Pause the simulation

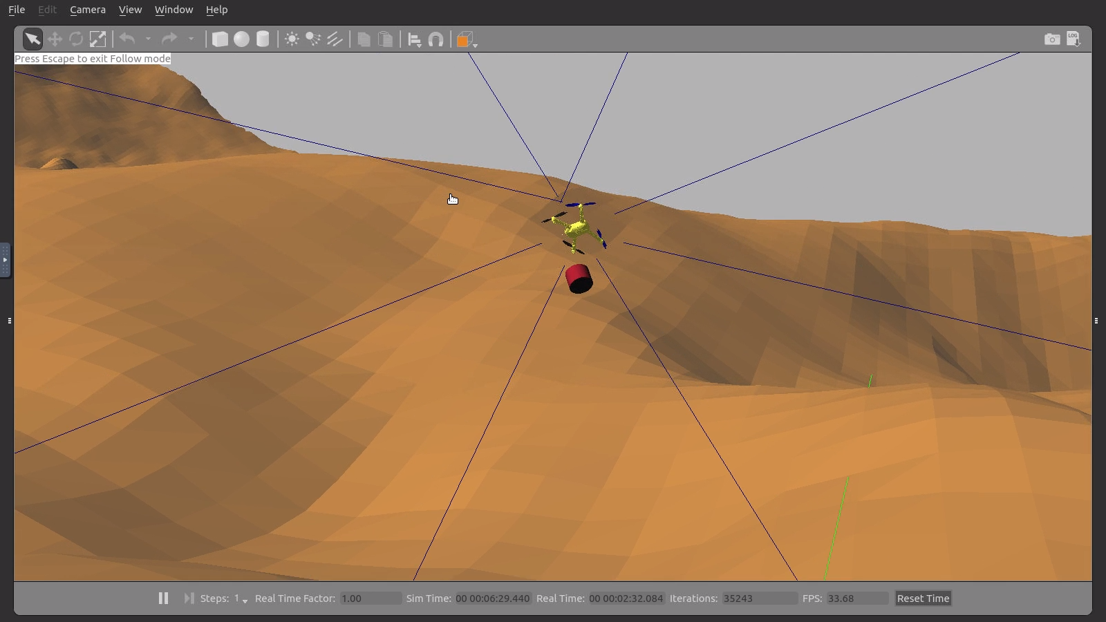[x=163, y=599]
